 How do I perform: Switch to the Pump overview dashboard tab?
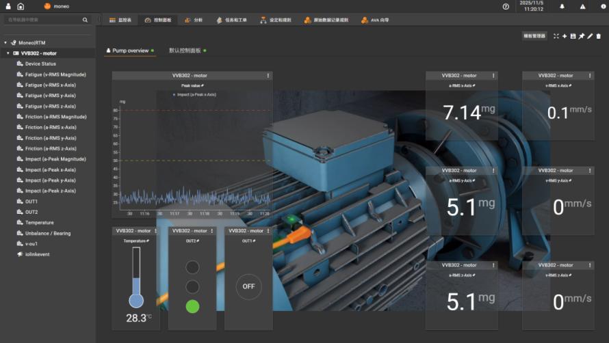tap(130, 51)
